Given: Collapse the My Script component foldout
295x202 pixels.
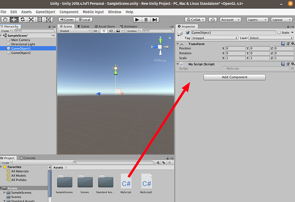Looking at the screenshot, I should point(177,64).
